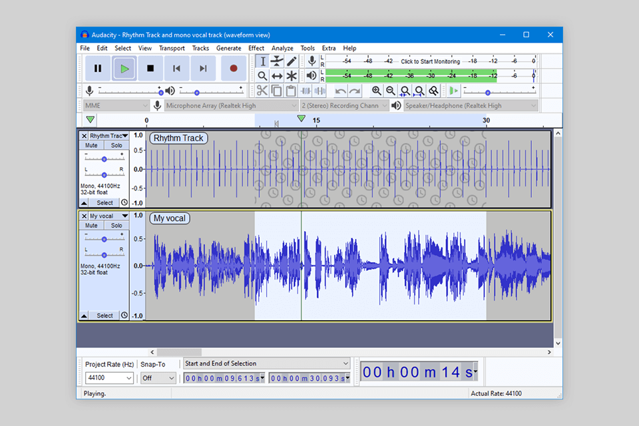Fit project to width
Viewport: 639px width, 426px height.
(x=419, y=91)
